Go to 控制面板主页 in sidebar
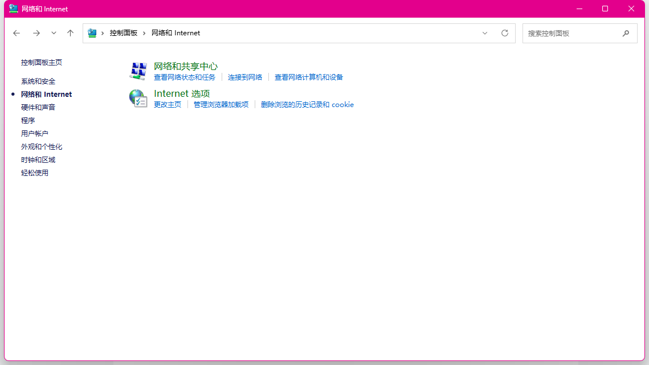Viewport: 649px width, 365px height. click(42, 63)
